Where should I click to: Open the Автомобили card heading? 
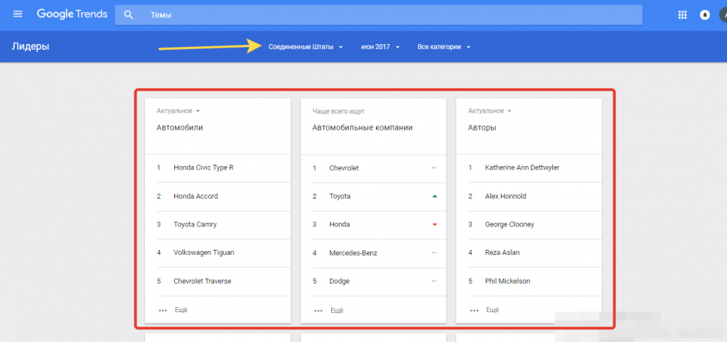(x=179, y=128)
